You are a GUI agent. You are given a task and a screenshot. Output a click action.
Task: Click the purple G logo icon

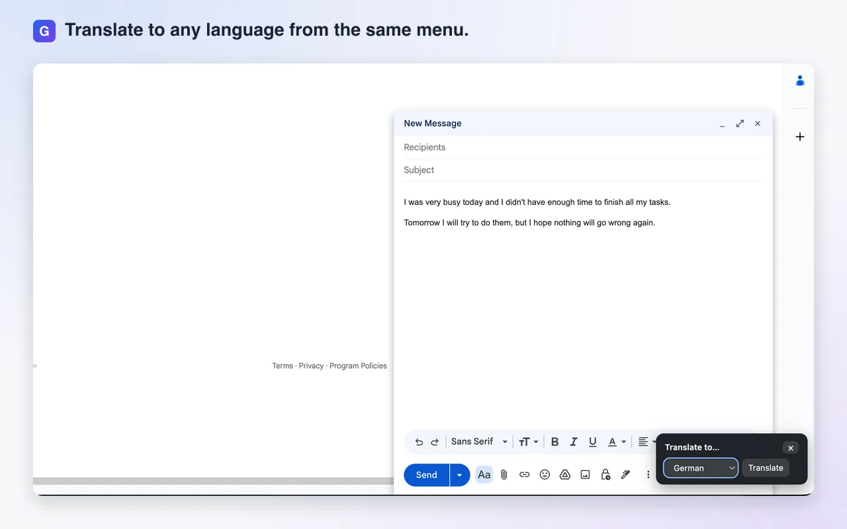pyautogui.click(x=44, y=31)
